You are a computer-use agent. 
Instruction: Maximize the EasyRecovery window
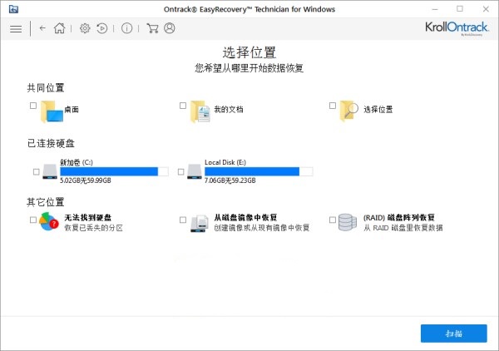coord(460,9)
